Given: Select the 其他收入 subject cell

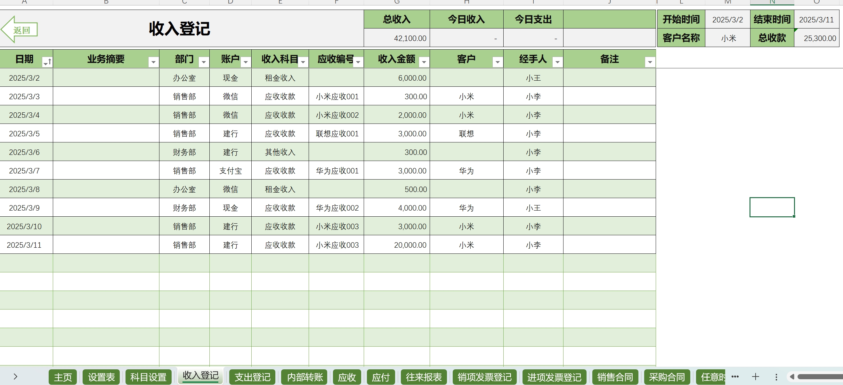Looking at the screenshot, I should [x=280, y=152].
